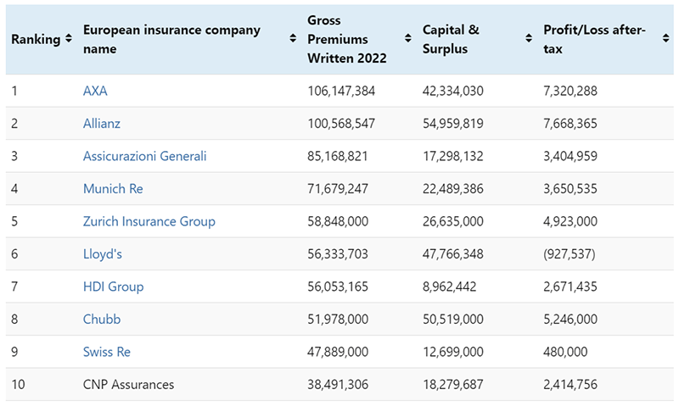Select Generali capital value 17,298,132
Viewport: 679px width, 406px height.
tap(453, 156)
